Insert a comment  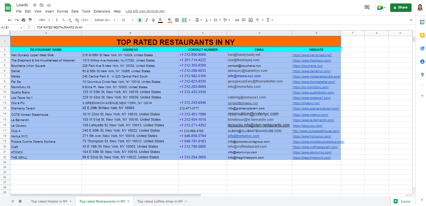[243, 20]
